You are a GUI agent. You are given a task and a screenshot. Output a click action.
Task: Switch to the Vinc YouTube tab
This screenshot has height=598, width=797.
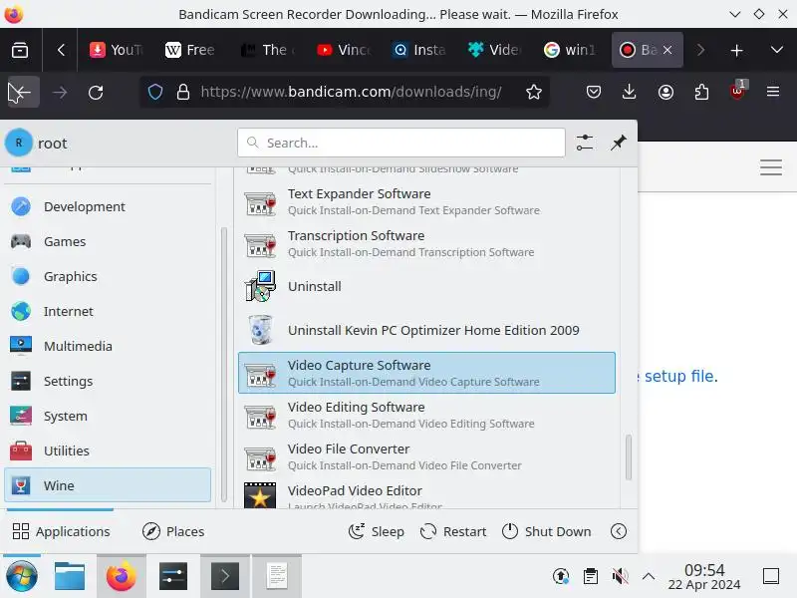tap(344, 50)
